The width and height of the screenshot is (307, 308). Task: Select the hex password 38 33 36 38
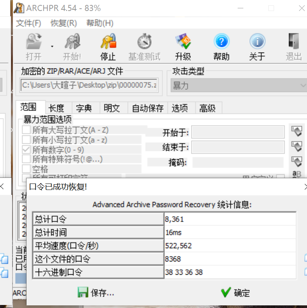pos(184,272)
